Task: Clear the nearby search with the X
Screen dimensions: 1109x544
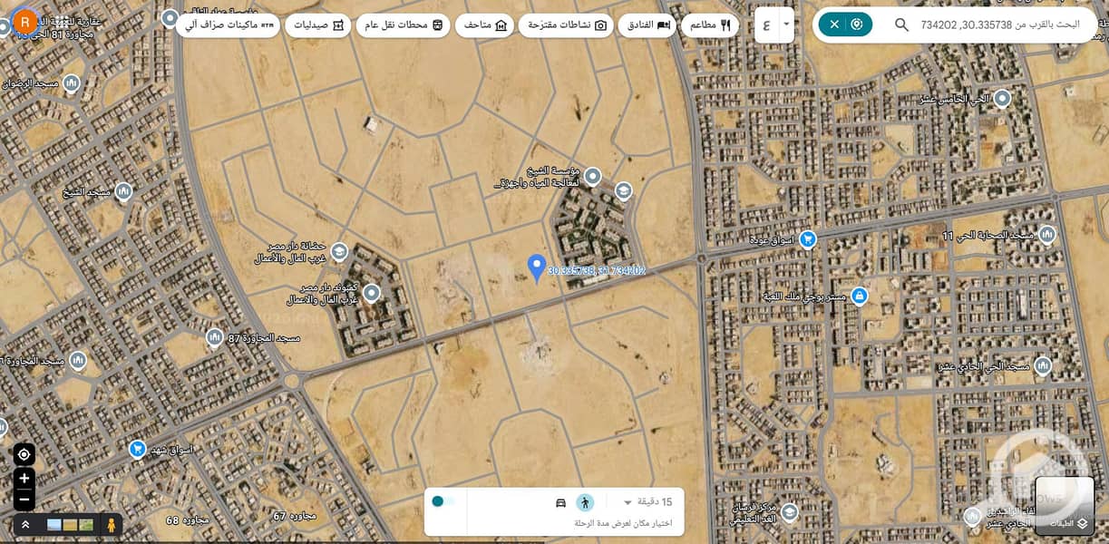Action: coord(834,24)
